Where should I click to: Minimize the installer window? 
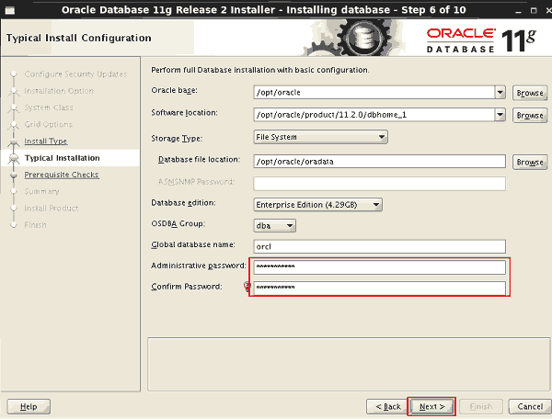(518, 10)
